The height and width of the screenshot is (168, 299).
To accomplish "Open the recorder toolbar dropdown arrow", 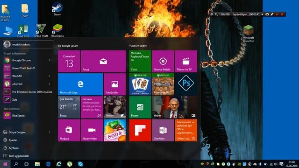I will pyautogui.click(x=262, y=14).
